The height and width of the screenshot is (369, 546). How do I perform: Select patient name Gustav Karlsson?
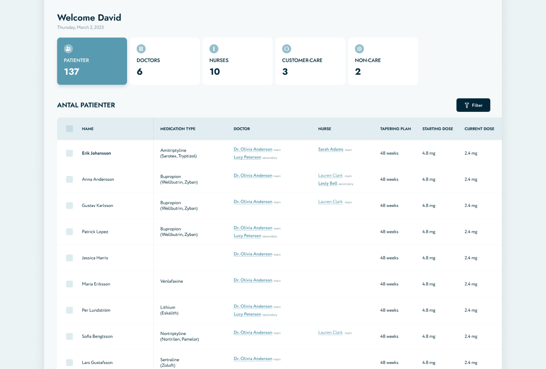(98, 205)
